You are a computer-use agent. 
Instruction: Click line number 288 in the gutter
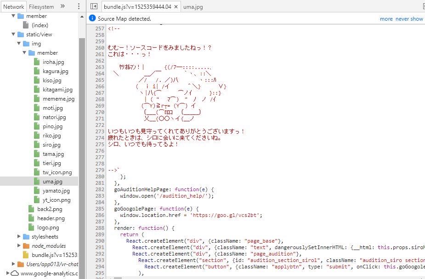(x=99, y=228)
